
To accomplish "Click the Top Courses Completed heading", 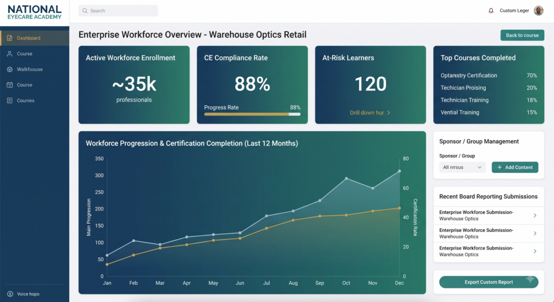I will pos(478,58).
